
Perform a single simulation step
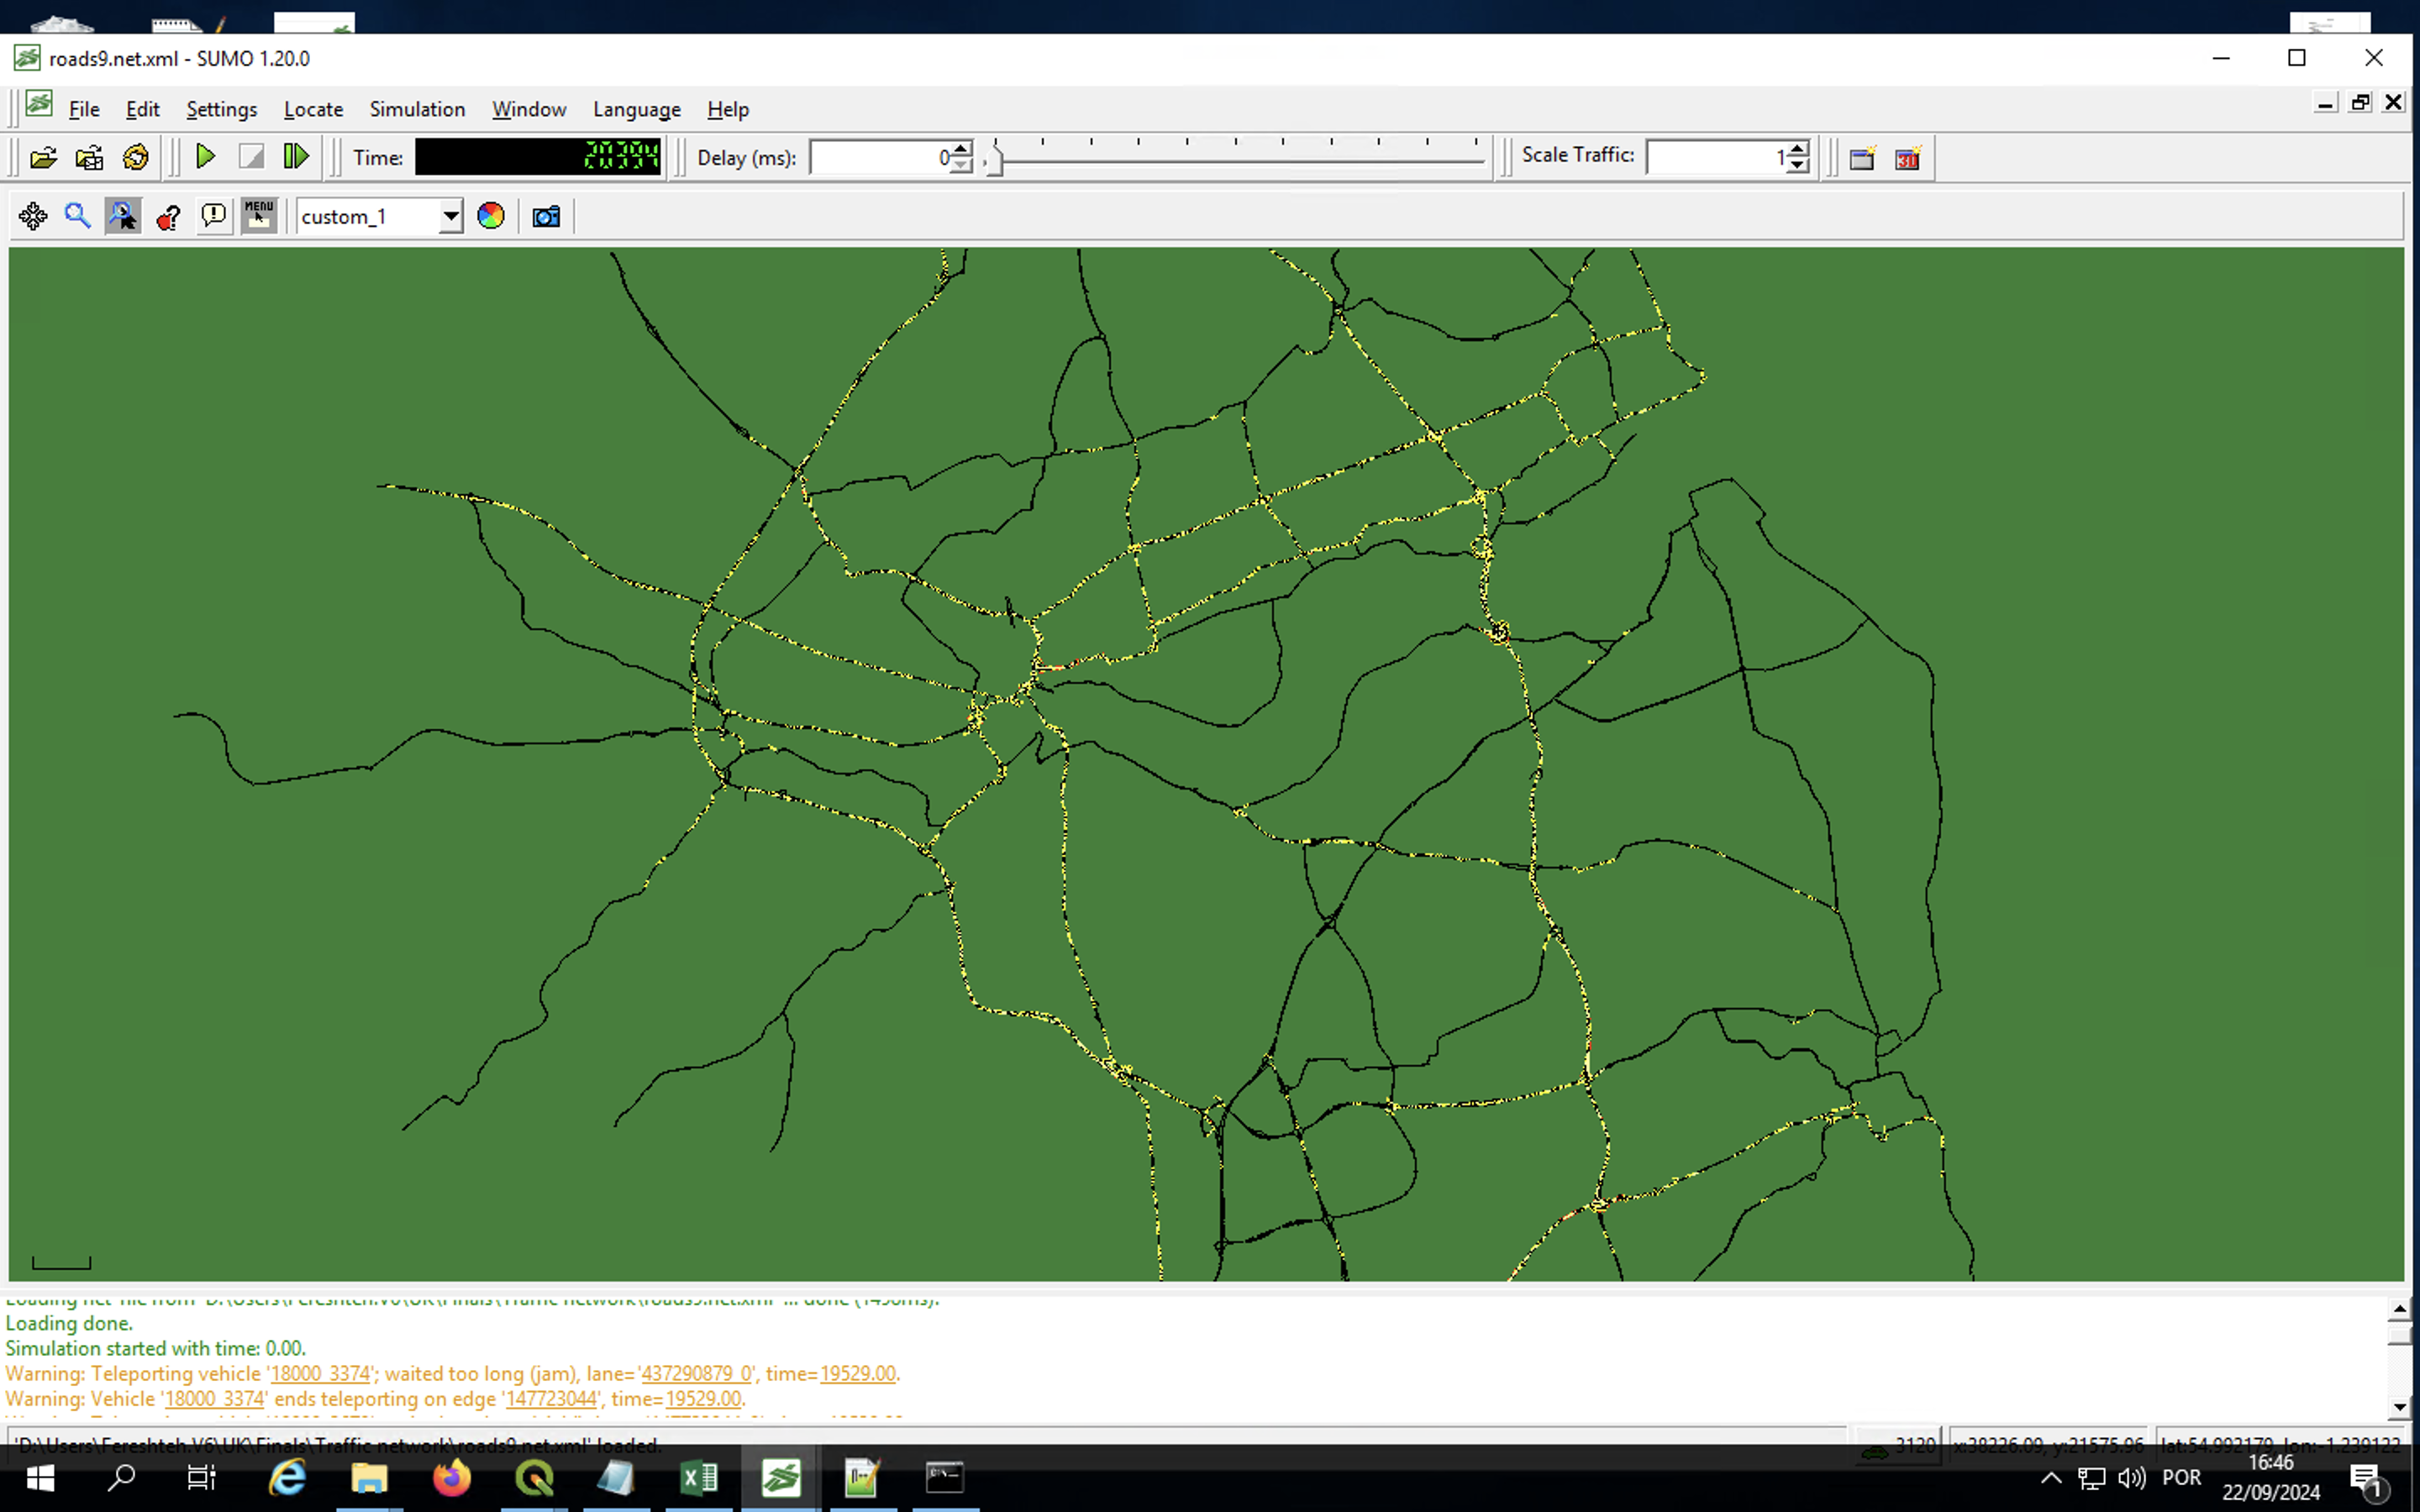pyautogui.click(x=295, y=156)
